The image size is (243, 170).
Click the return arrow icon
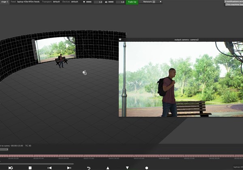pyautogui.click(x=89, y=168)
